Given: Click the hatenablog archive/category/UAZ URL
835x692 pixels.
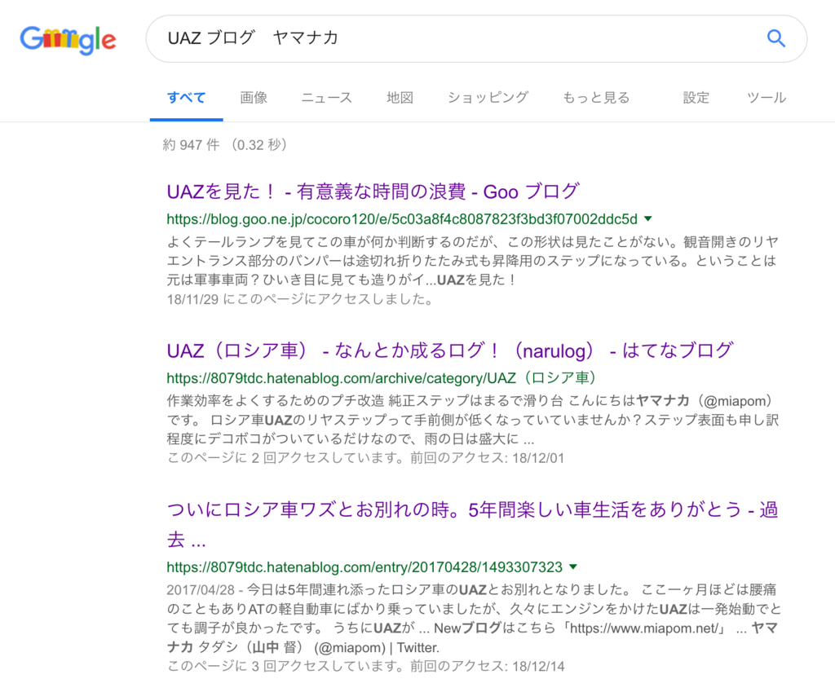Looking at the screenshot, I should coord(382,378).
